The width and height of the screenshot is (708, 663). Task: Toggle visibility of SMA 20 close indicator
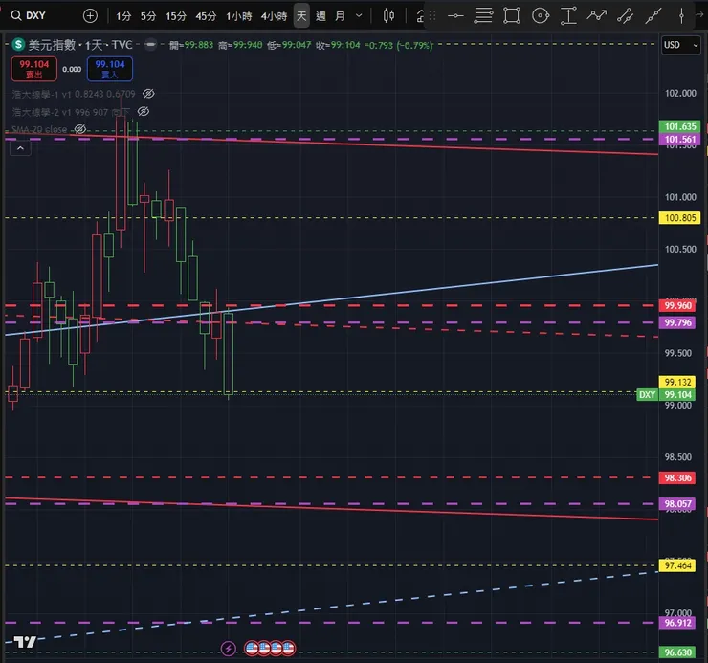[x=80, y=129]
